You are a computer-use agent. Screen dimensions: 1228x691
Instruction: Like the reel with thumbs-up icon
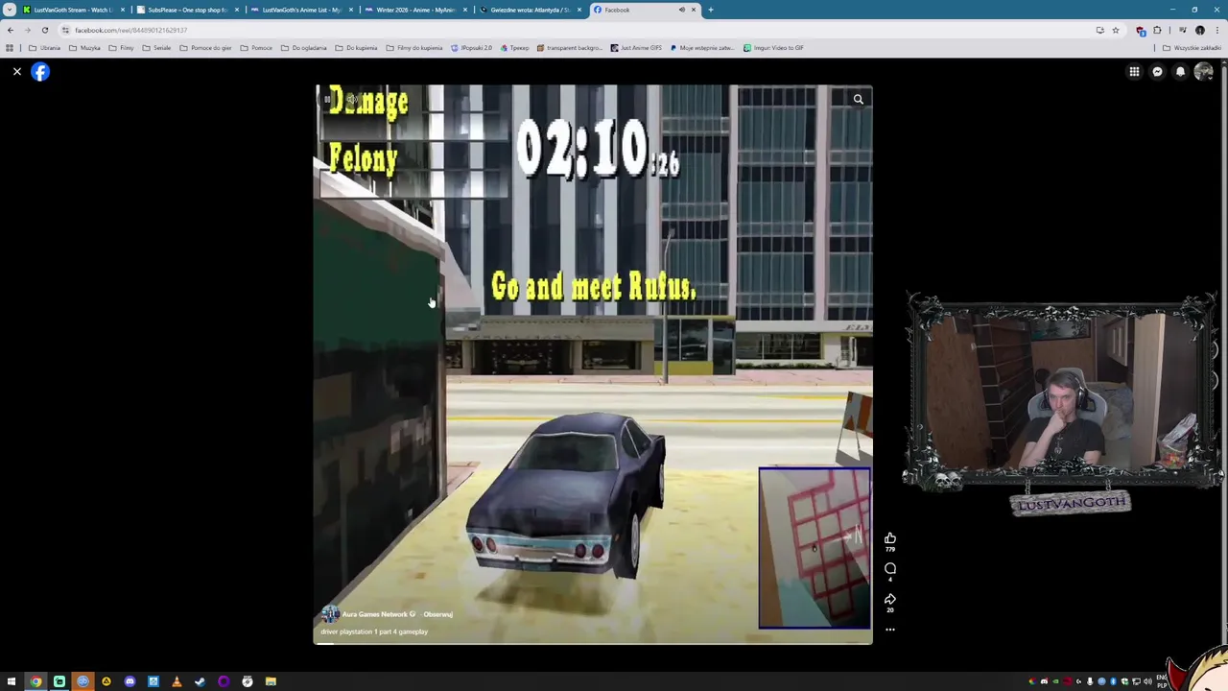tap(890, 538)
